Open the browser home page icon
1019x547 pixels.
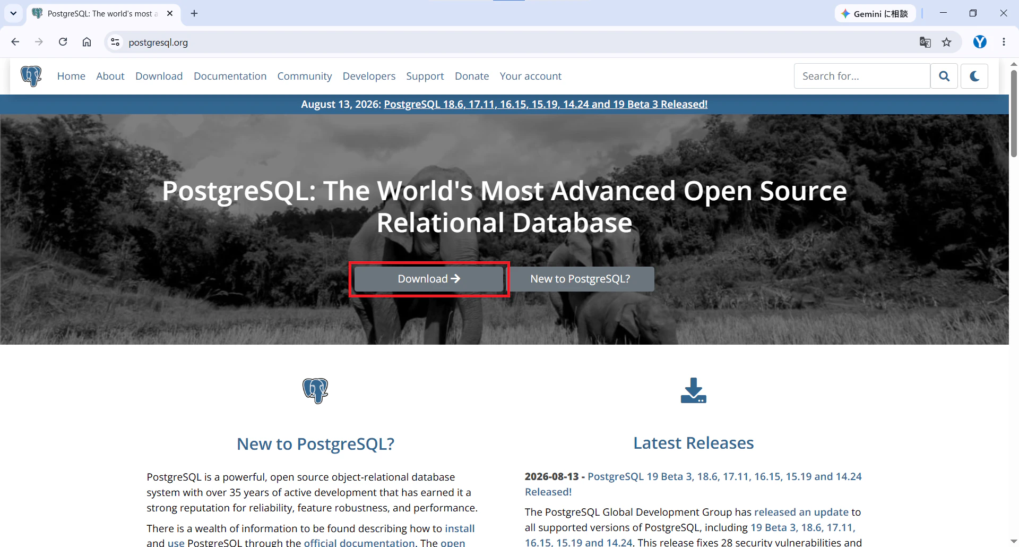pos(87,42)
